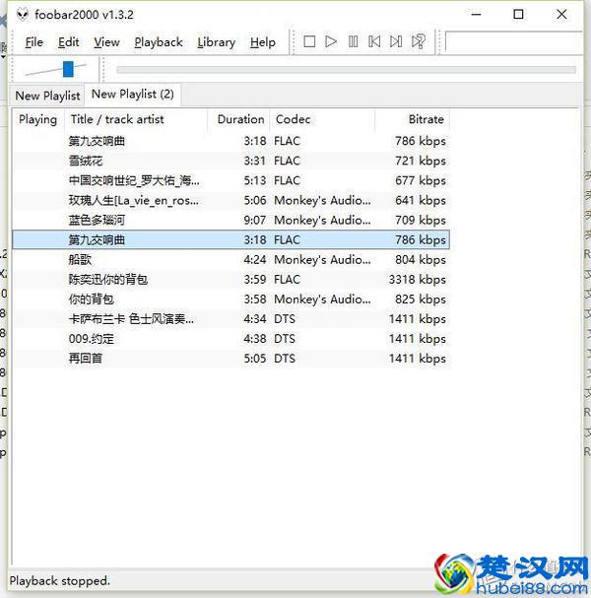Click the 4:38 duration value
Image resolution: width=591 pixels, height=598 pixels.
(x=255, y=339)
